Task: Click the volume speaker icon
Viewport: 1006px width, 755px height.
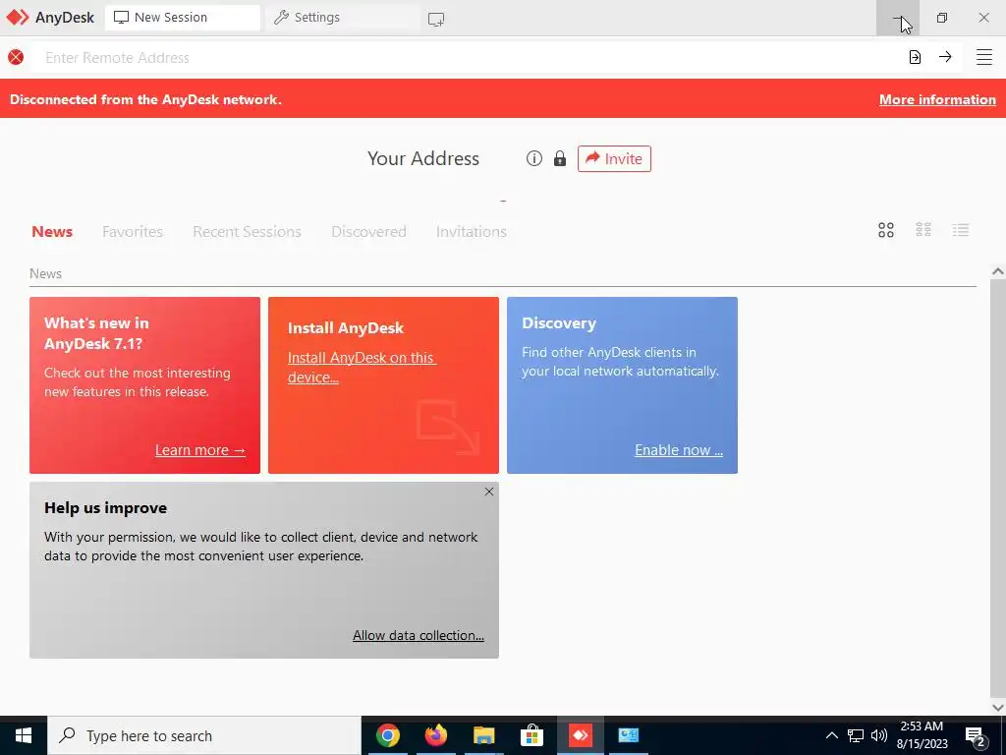Action: click(879, 735)
